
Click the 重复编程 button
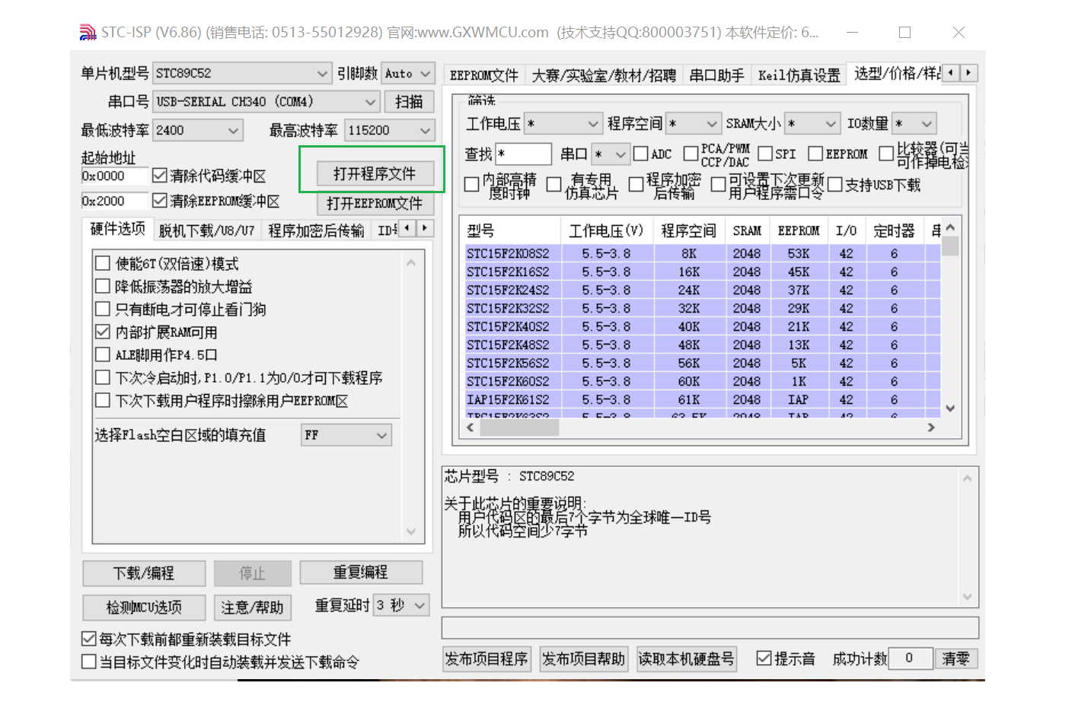point(361,572)
